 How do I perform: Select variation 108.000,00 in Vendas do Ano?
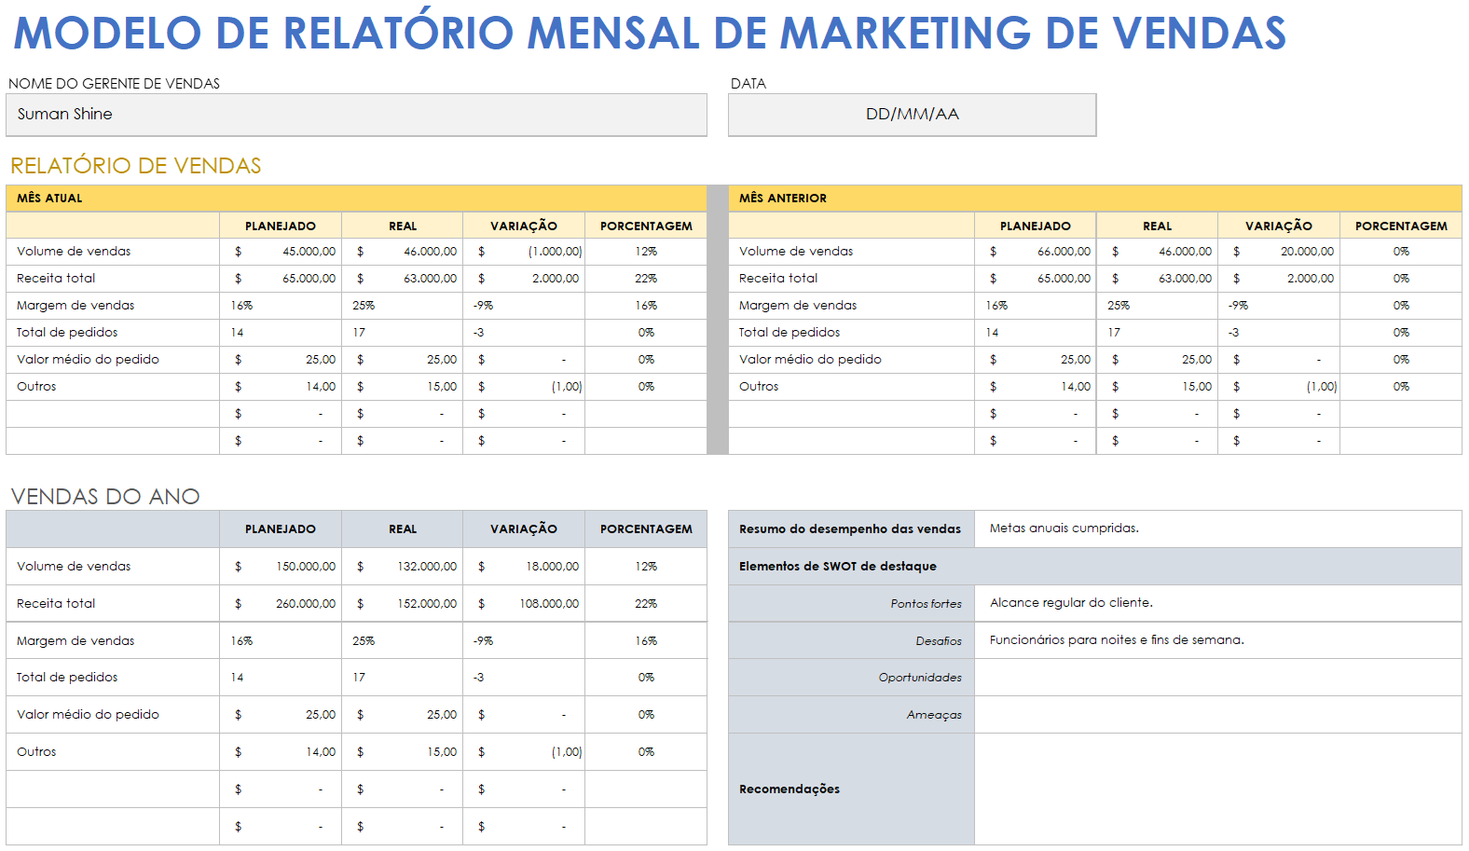tap(524, 604)
